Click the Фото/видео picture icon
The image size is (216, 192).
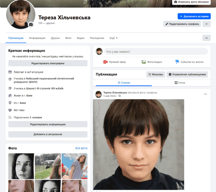[x=144, y=62]
